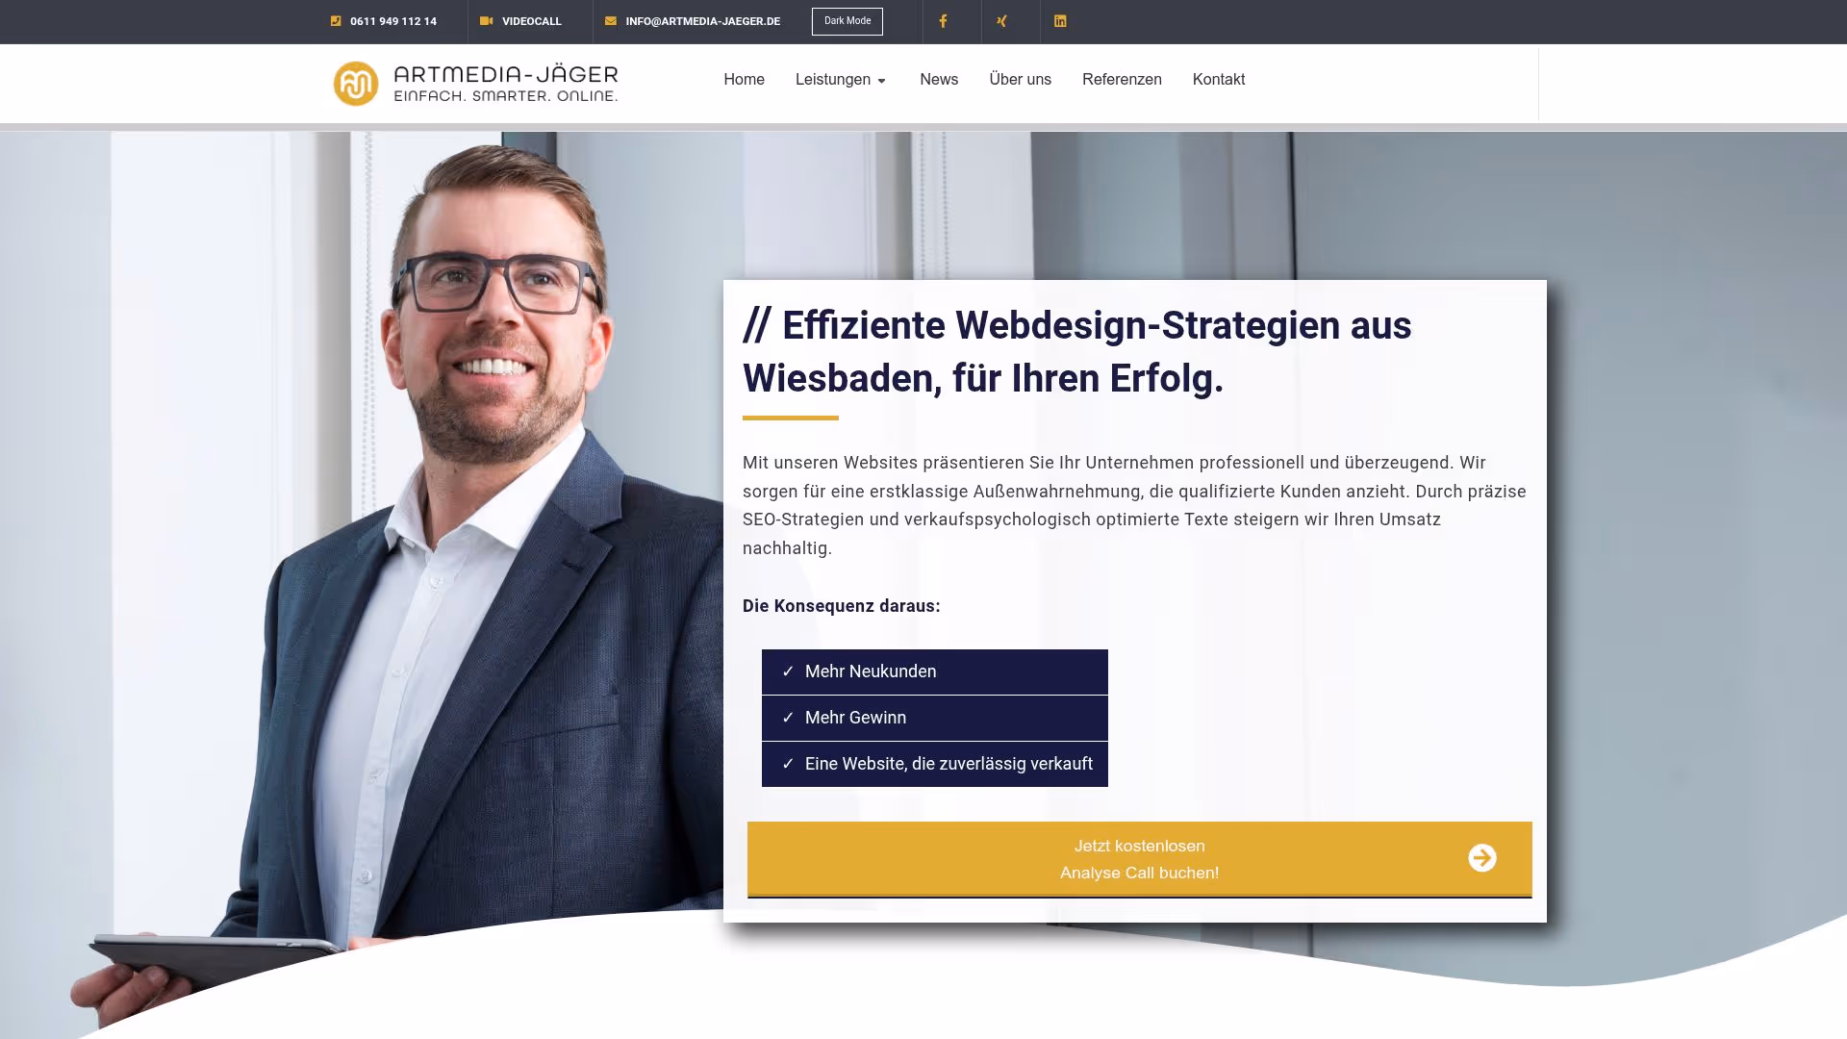The height and width of the screenshot is (1039, 1847).
Task: Open the Facebook social icon
Action: point(943,21)
